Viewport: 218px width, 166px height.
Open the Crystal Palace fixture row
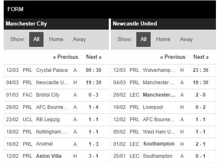56,70
